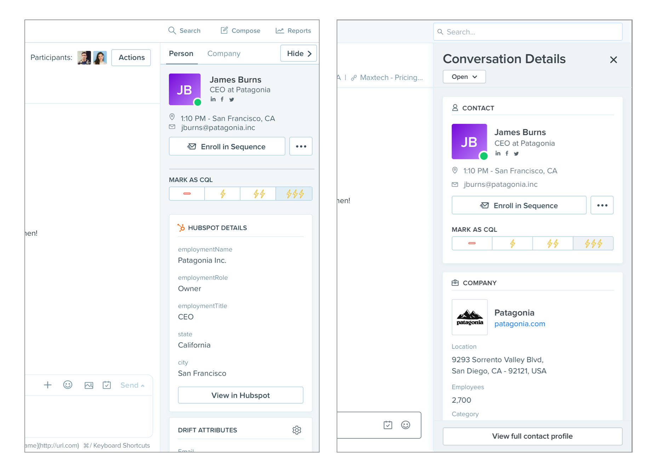Click the Search input field in right window
This screenshot has height=472, width=657.
[528, 32]
